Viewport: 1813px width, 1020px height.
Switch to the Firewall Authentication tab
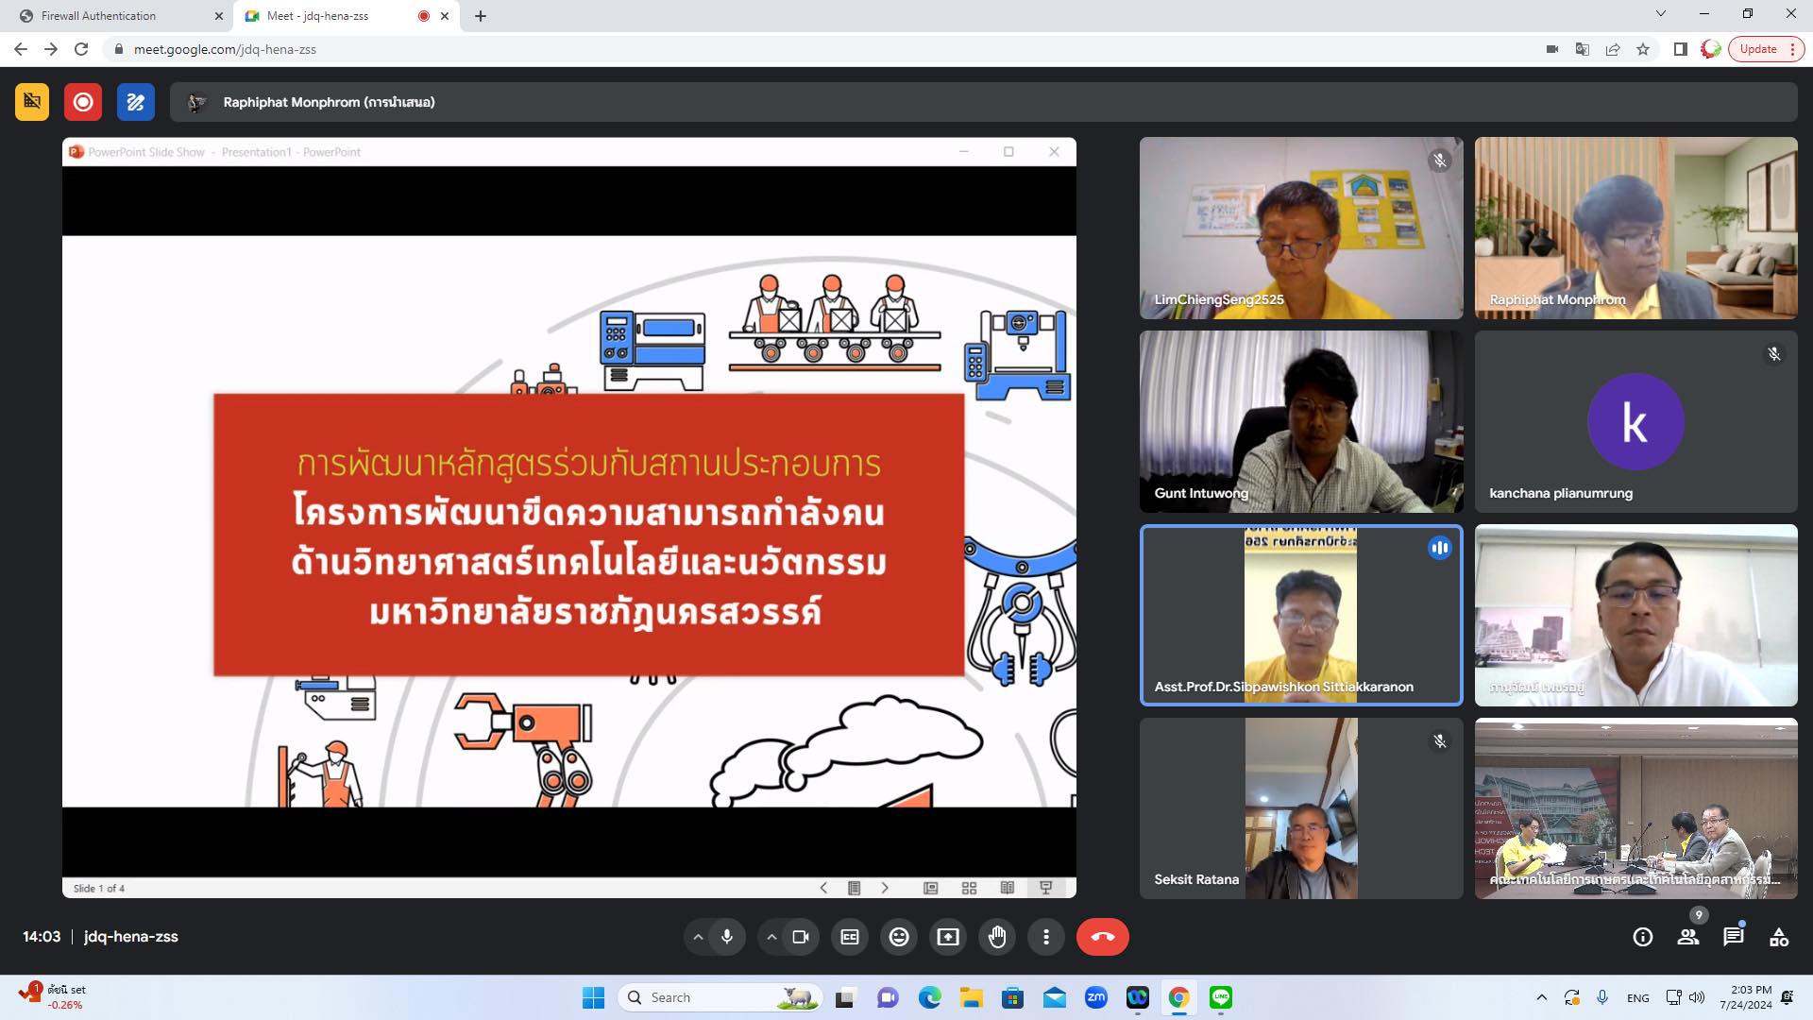[99, 16]
